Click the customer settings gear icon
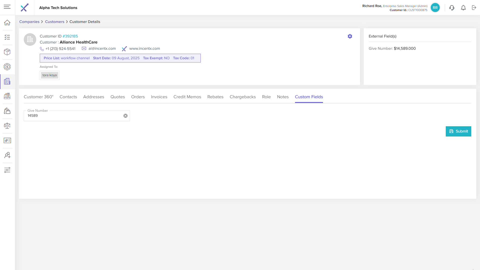This screenshot has width=480, height=270. coord(350,36)
